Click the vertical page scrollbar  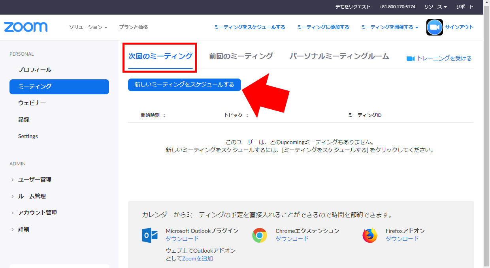coord(486,134)
